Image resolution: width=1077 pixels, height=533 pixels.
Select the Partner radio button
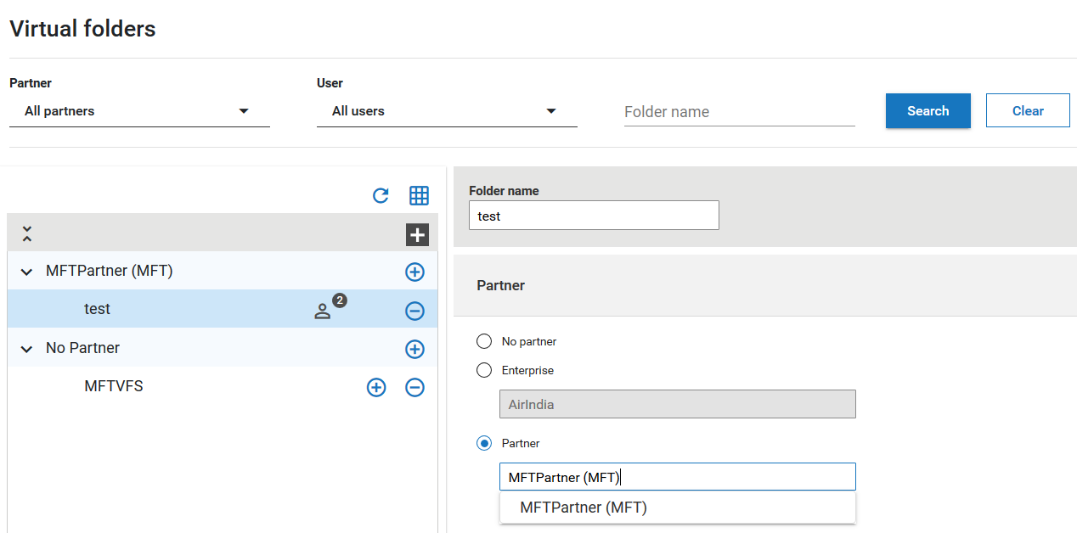[x=484, y=443]
